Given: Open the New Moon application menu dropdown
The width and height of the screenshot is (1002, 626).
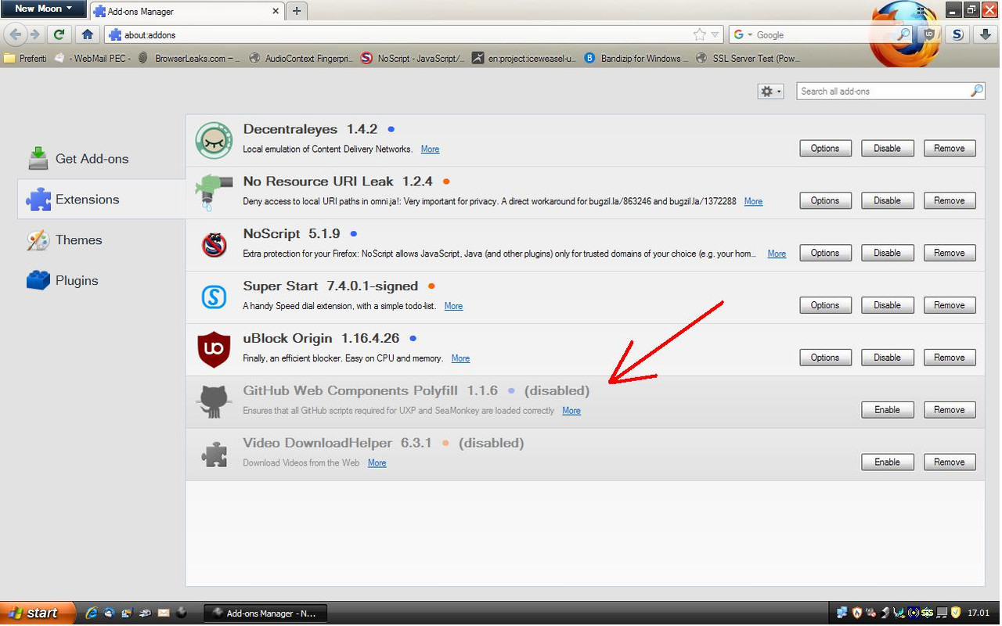Looking at the screenshot, I should pos(43,9).
